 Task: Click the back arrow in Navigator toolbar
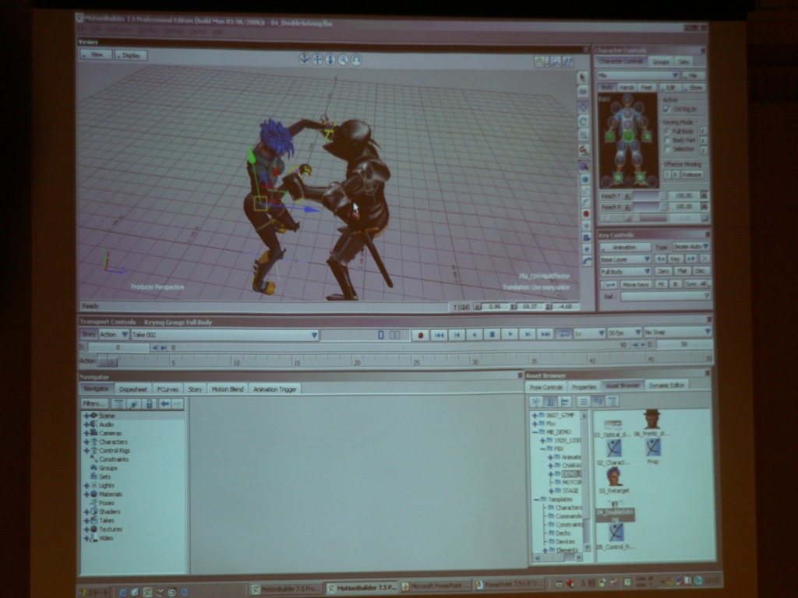point(164,403)
